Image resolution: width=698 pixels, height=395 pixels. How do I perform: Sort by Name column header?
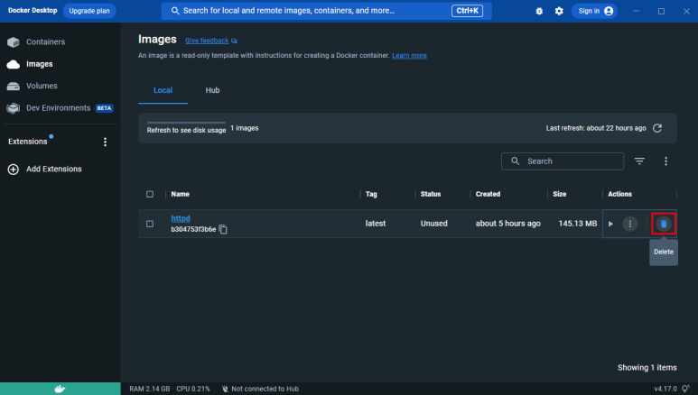180,194
